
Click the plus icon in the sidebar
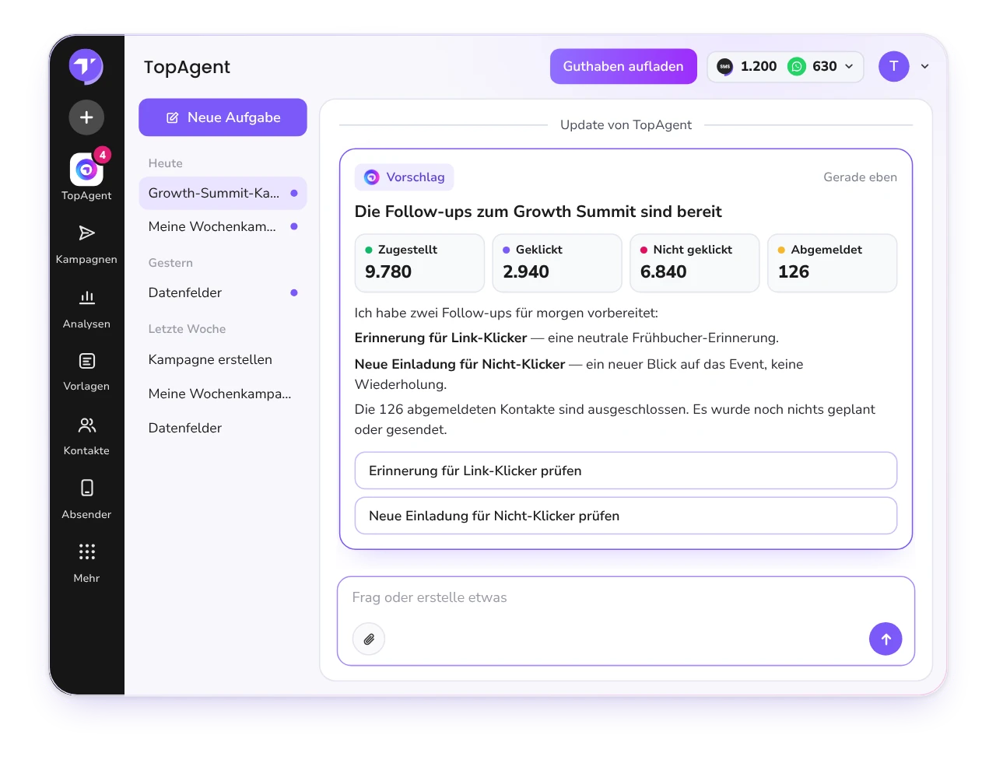click(86, 117)
